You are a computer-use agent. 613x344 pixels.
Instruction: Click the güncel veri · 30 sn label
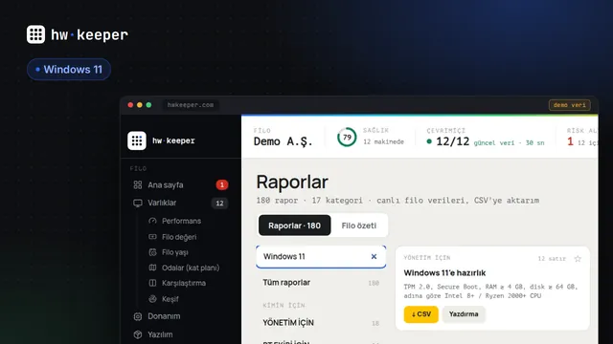tap(509, 143)
